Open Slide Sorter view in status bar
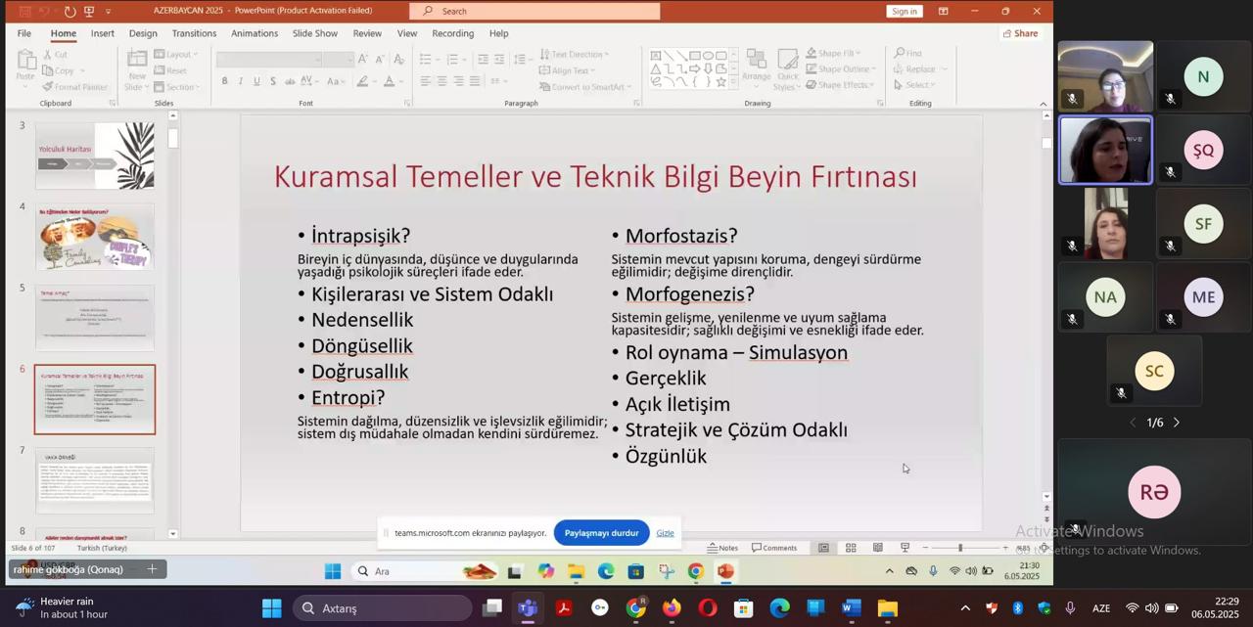The image size is (1253, 627). (x=851, y=548)
